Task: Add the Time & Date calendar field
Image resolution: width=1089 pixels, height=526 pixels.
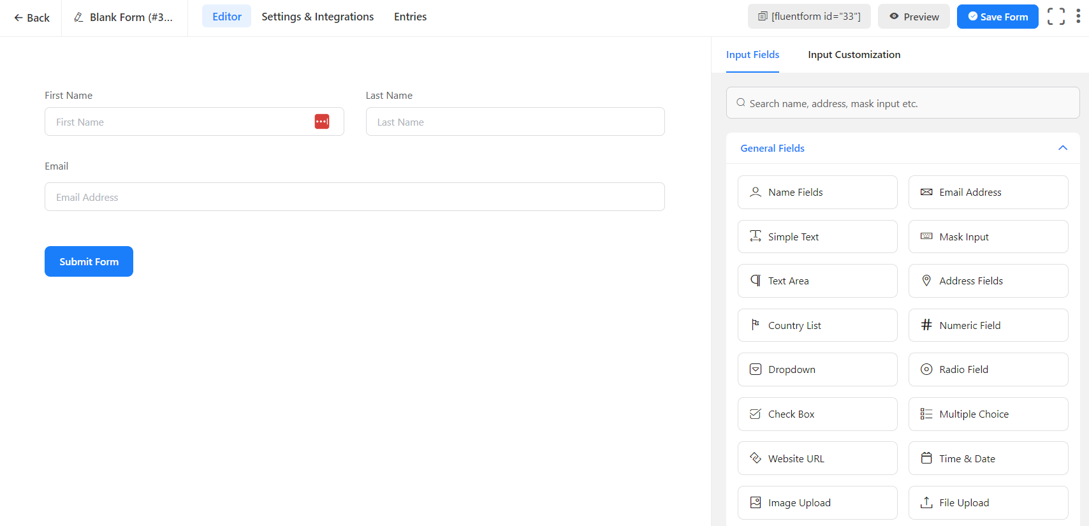Action: [x=988, y=458]
